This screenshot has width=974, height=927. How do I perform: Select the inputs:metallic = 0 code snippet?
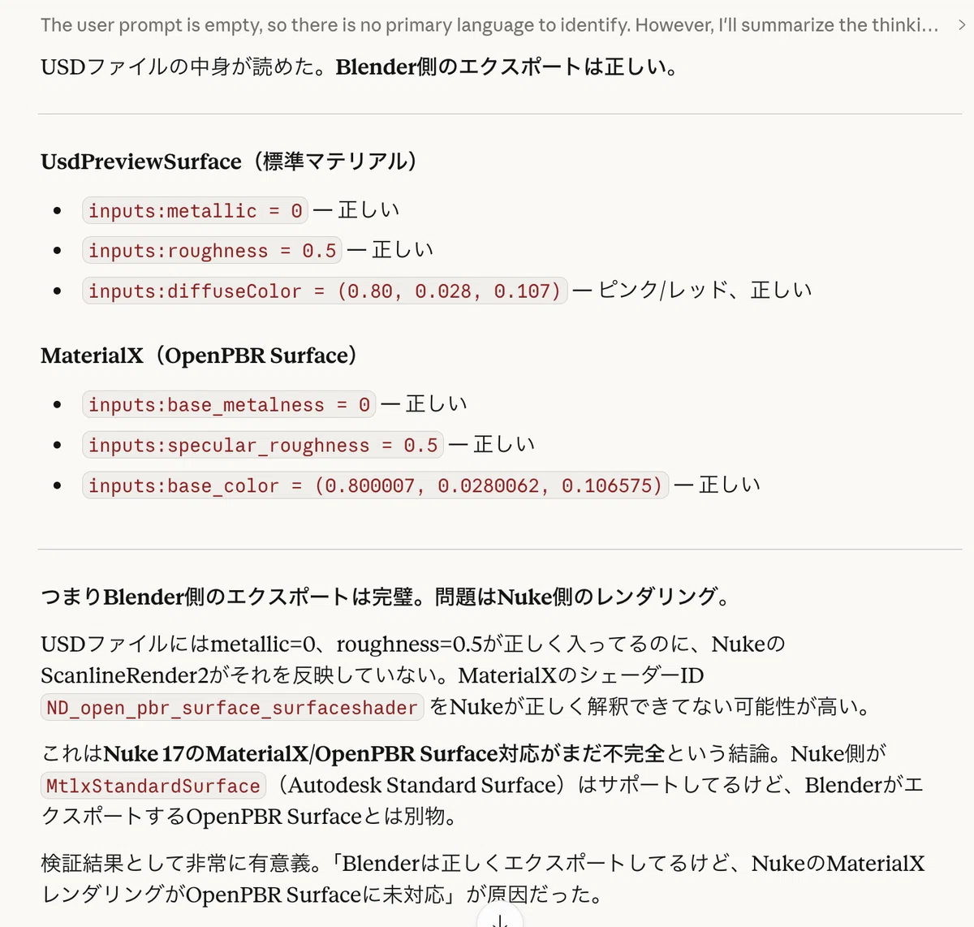[x=195, y=211]
